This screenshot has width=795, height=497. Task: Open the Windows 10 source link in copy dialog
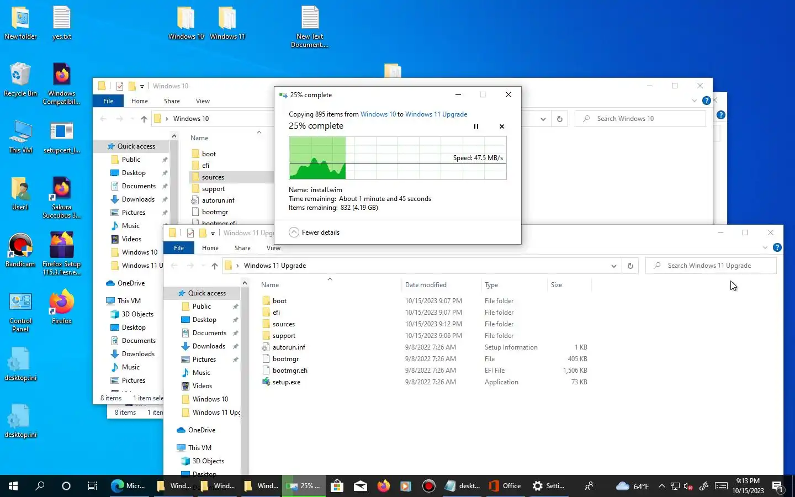[378, 114]
